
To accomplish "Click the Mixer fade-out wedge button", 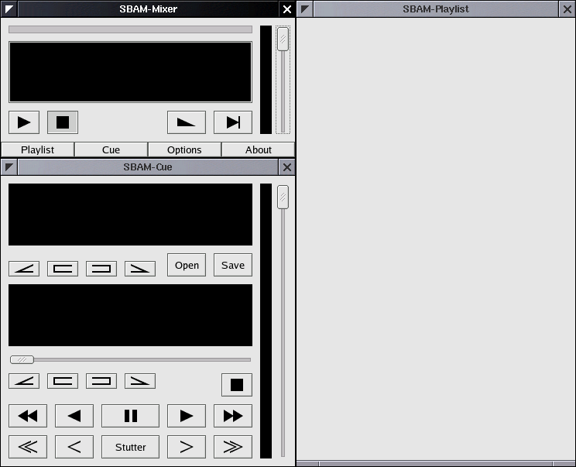I will (x=187, y=122).
